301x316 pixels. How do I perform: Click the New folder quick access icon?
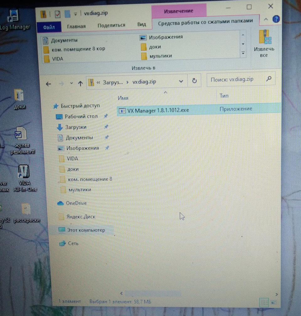click(67, 14)
